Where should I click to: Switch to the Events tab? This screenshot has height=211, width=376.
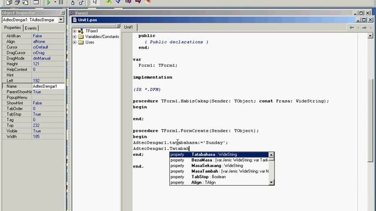click(31, 28)
